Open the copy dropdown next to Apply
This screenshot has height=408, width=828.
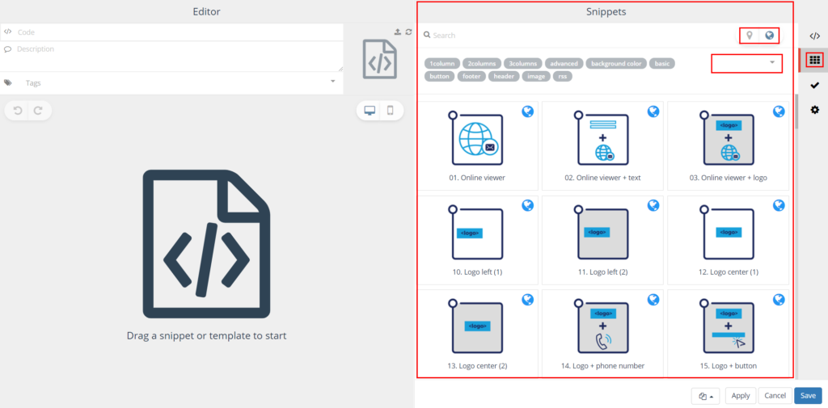[705, 396]
